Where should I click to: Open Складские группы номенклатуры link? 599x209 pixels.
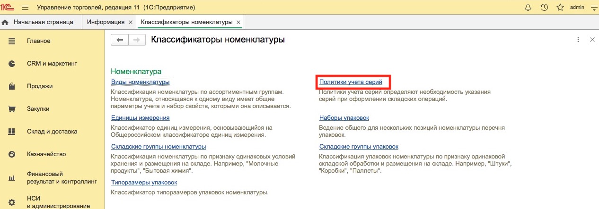pyautogui.click(x=159, y=146)
